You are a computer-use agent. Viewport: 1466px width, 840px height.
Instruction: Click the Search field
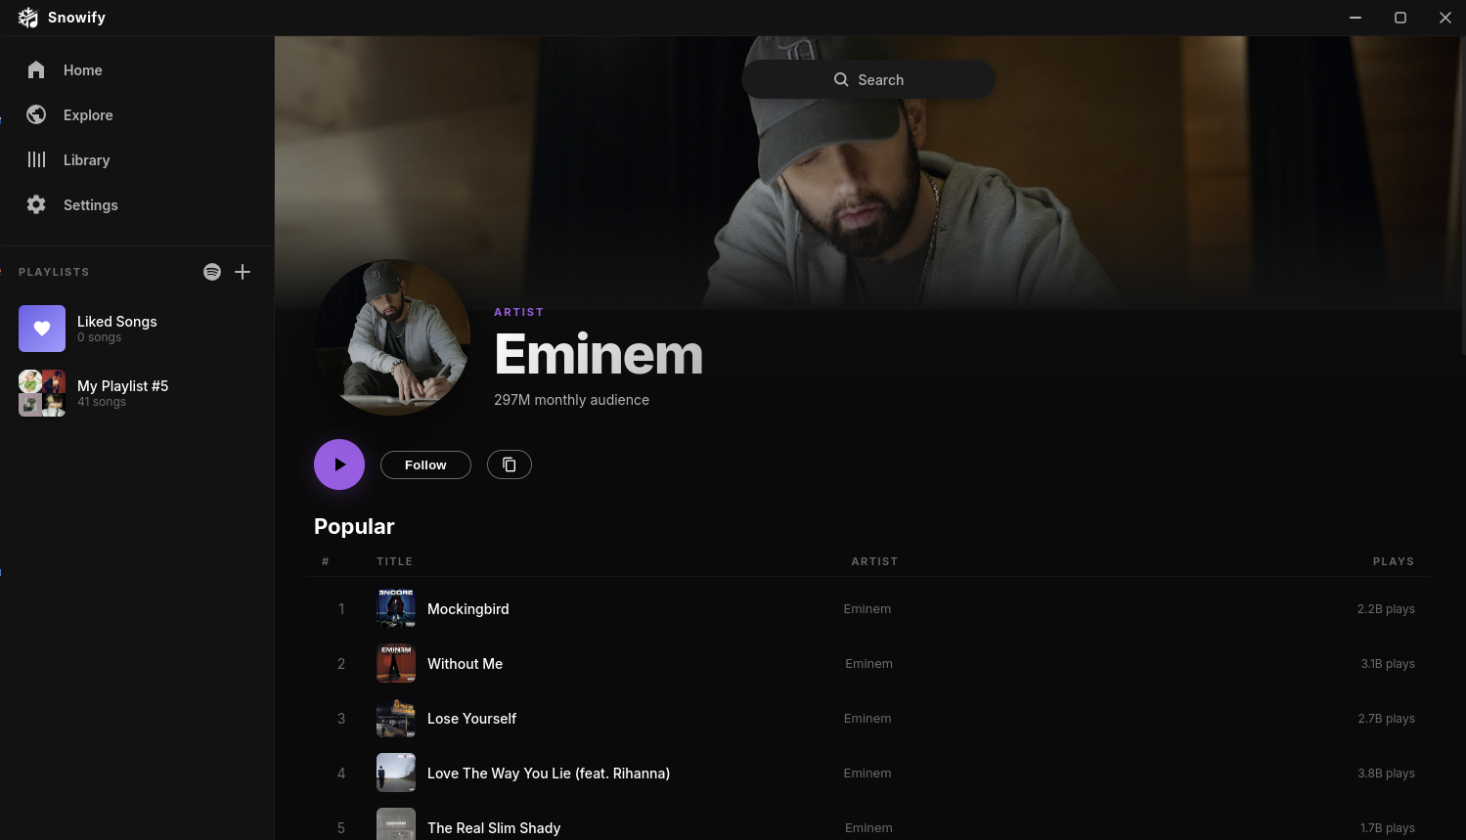[x=868, y=79]
